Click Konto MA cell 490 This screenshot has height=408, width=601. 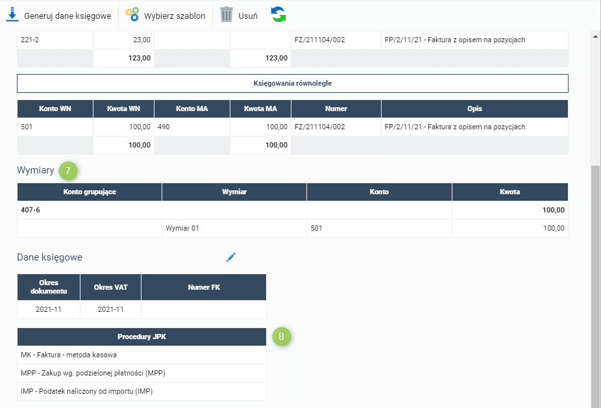tap(192, 127)
